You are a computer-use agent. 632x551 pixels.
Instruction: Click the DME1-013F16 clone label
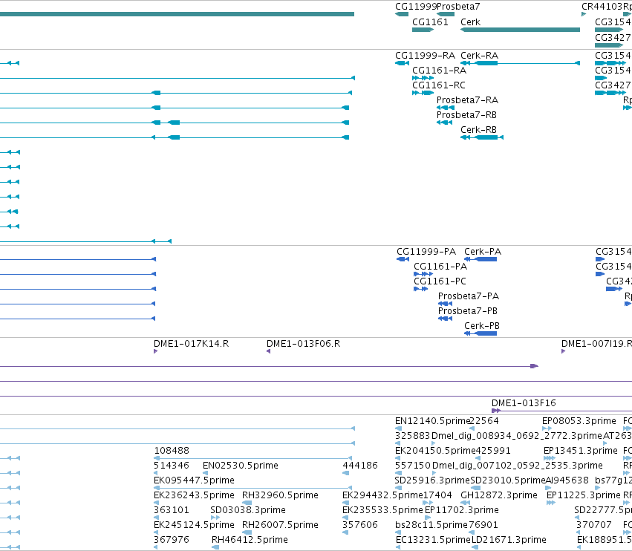[524, 403]
